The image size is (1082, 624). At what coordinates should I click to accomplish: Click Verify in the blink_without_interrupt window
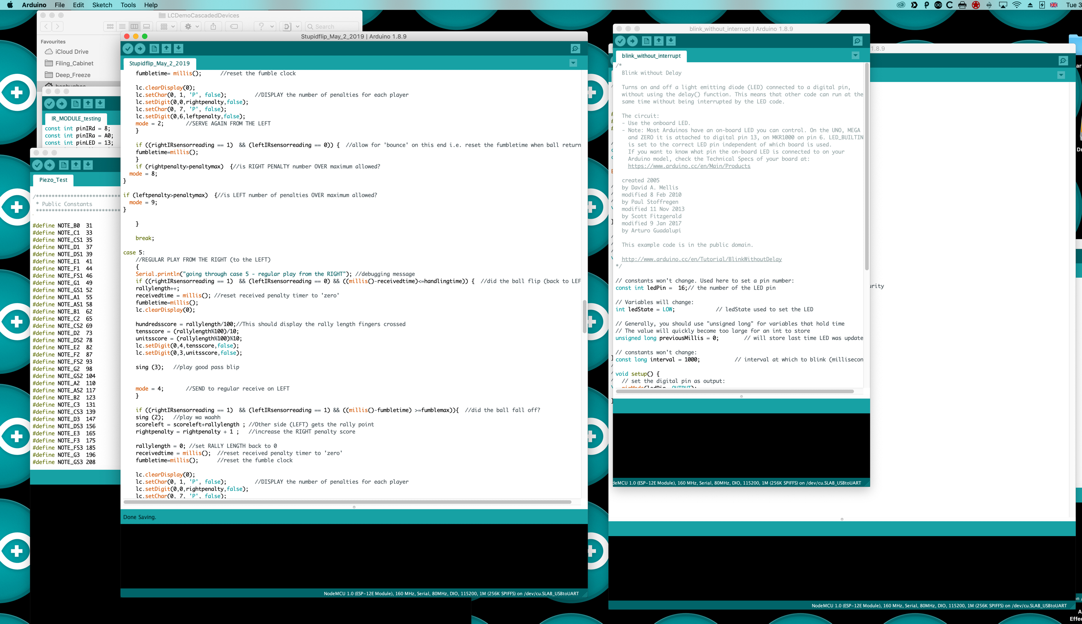click(620, 41)
